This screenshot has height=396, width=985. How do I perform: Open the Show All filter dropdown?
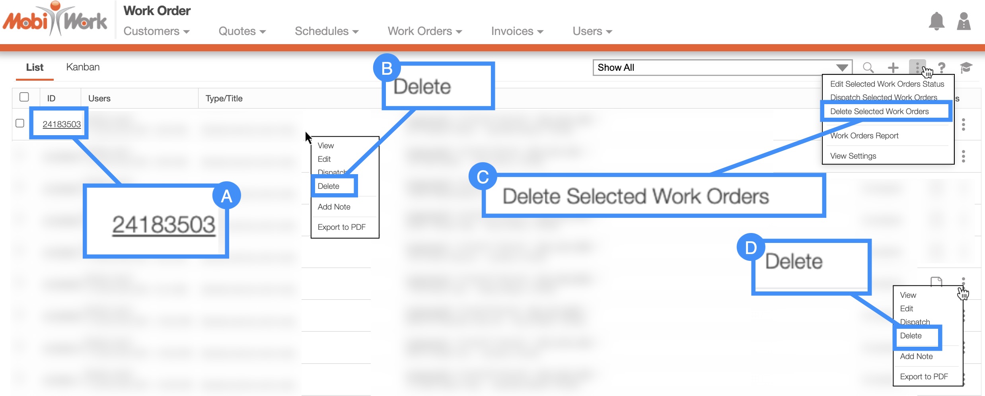(x=722, y=68)
